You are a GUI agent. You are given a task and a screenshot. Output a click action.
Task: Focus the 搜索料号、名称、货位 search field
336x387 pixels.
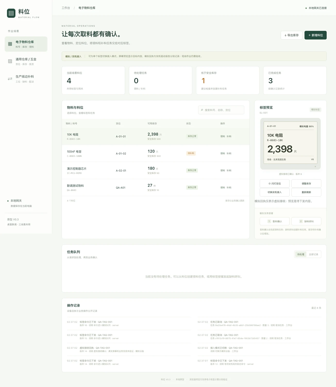(x=221, y=110)
